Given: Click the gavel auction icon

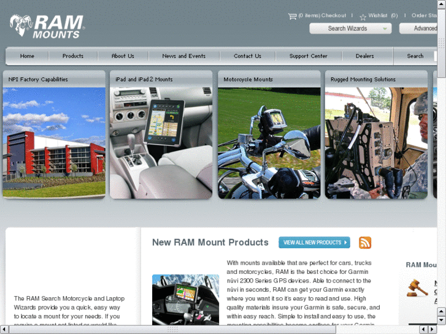Looking at the screenshot, I should (417, 288).
